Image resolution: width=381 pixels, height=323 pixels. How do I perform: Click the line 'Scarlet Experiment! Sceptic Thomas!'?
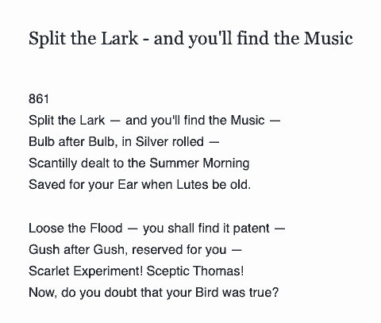click(136, 271)
